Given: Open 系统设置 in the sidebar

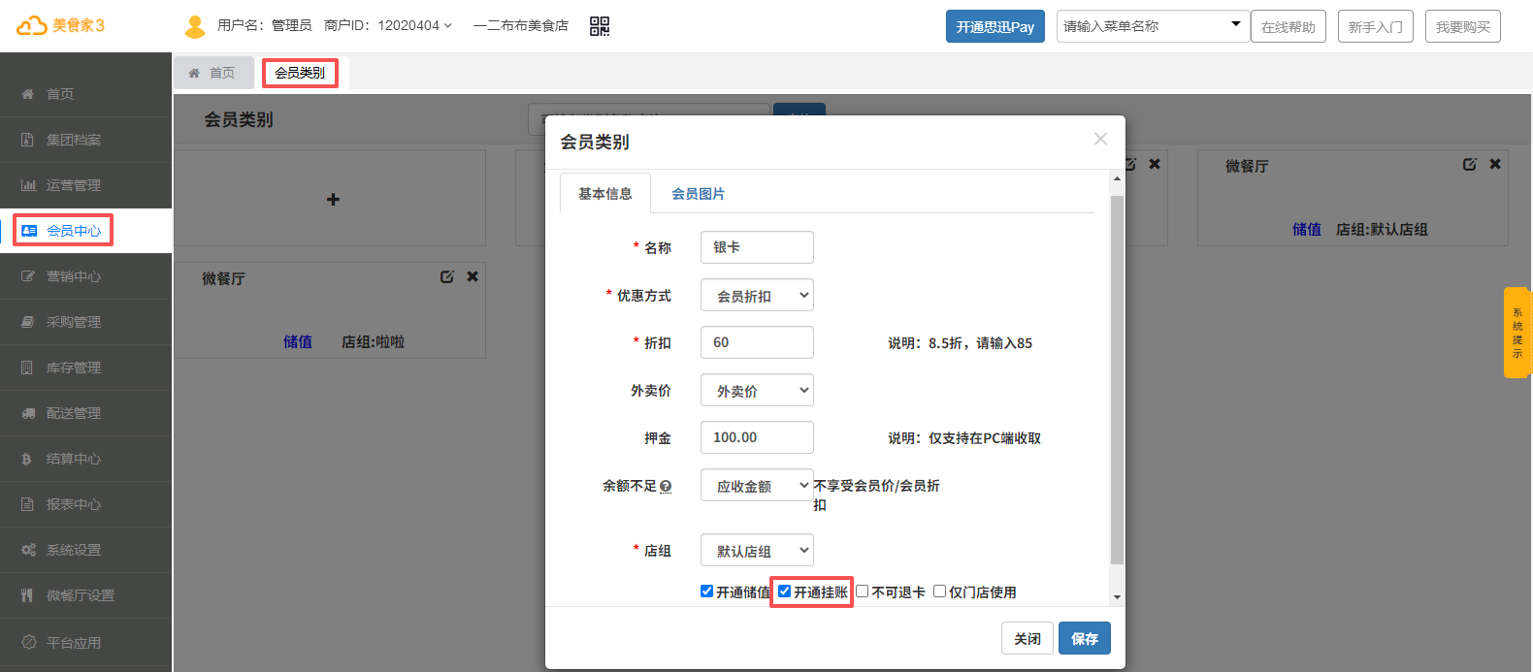Looking at the screenshot, I should click(74, 550).
